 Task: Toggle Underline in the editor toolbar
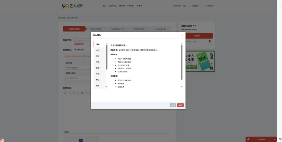click(71, 93)
